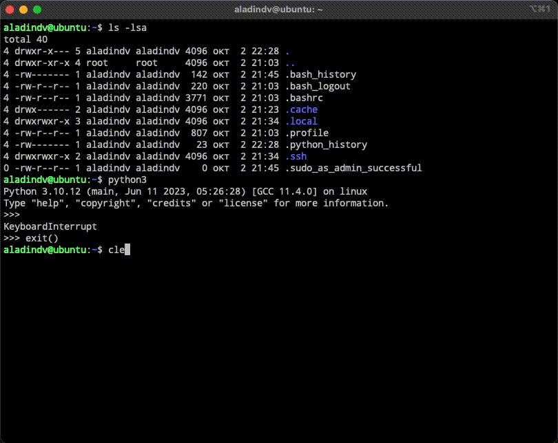This screenshot has height=443, width=558.
Task: Click the typed 'ls -lsa' command
Action: 127,28
